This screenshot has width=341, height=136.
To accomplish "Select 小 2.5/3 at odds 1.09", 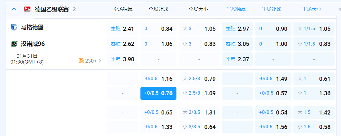I will coord(199,93).
